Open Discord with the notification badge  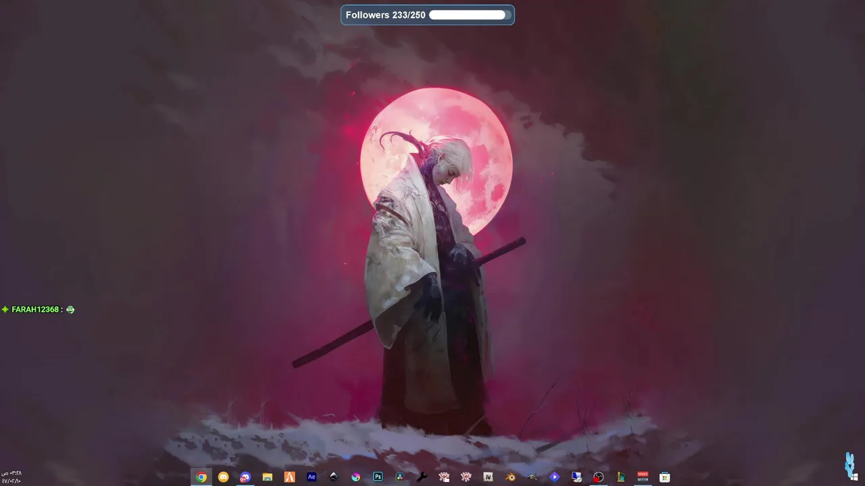click(245, 477)
